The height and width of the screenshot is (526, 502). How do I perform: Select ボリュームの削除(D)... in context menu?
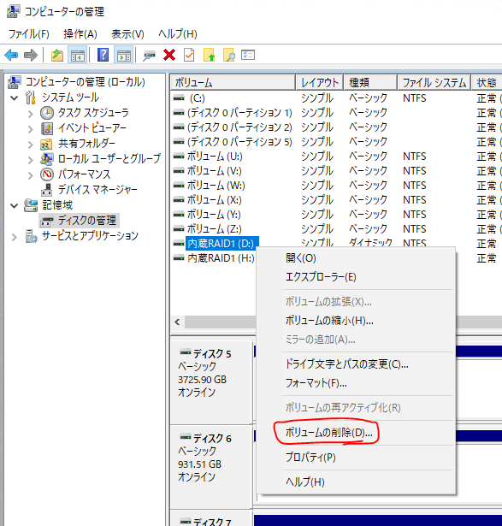tap(328, 433)
